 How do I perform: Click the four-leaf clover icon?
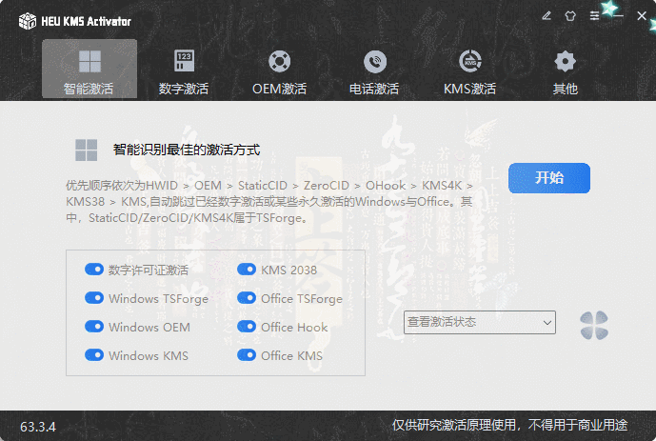pos(594,325)
